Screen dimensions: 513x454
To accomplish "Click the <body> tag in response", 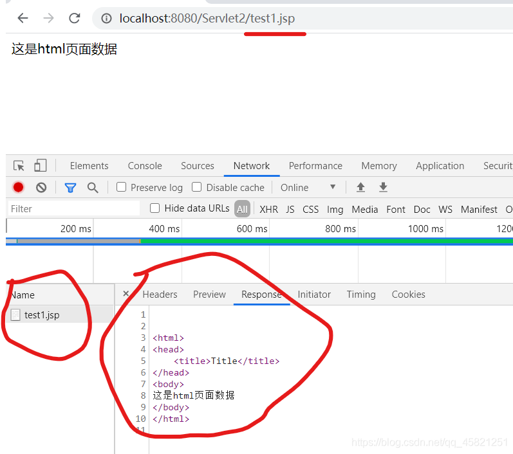I will tap(168, 384).
